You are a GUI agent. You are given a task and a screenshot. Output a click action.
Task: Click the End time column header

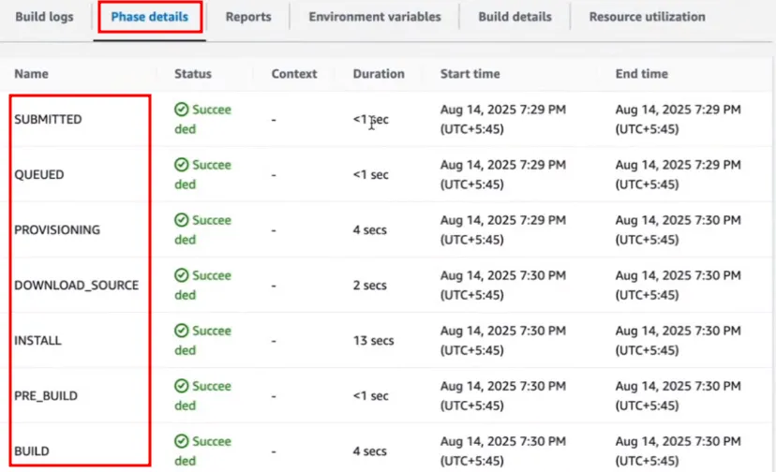point(641,74)
